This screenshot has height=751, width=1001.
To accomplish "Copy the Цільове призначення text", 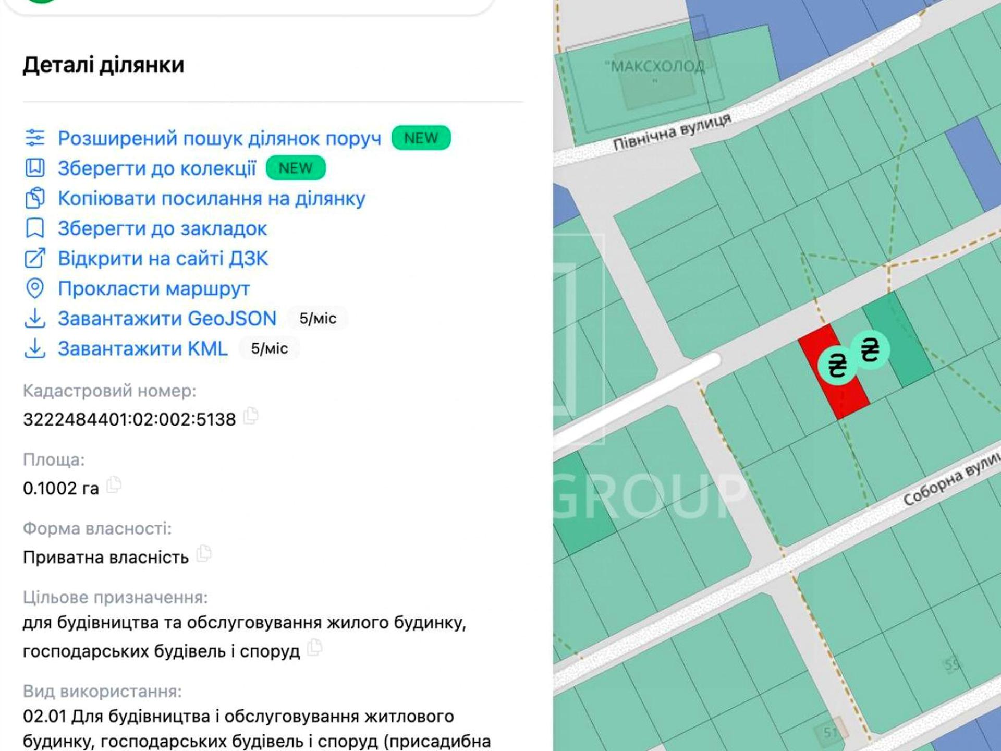I will pyautogui.click(x=315, y=647).
